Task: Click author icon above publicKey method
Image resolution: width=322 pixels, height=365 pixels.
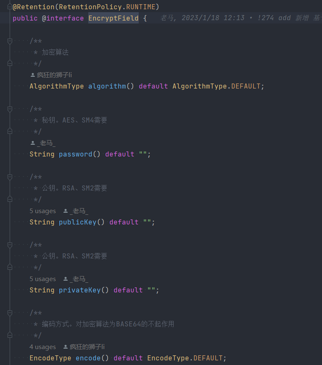Action: (66, 211)
